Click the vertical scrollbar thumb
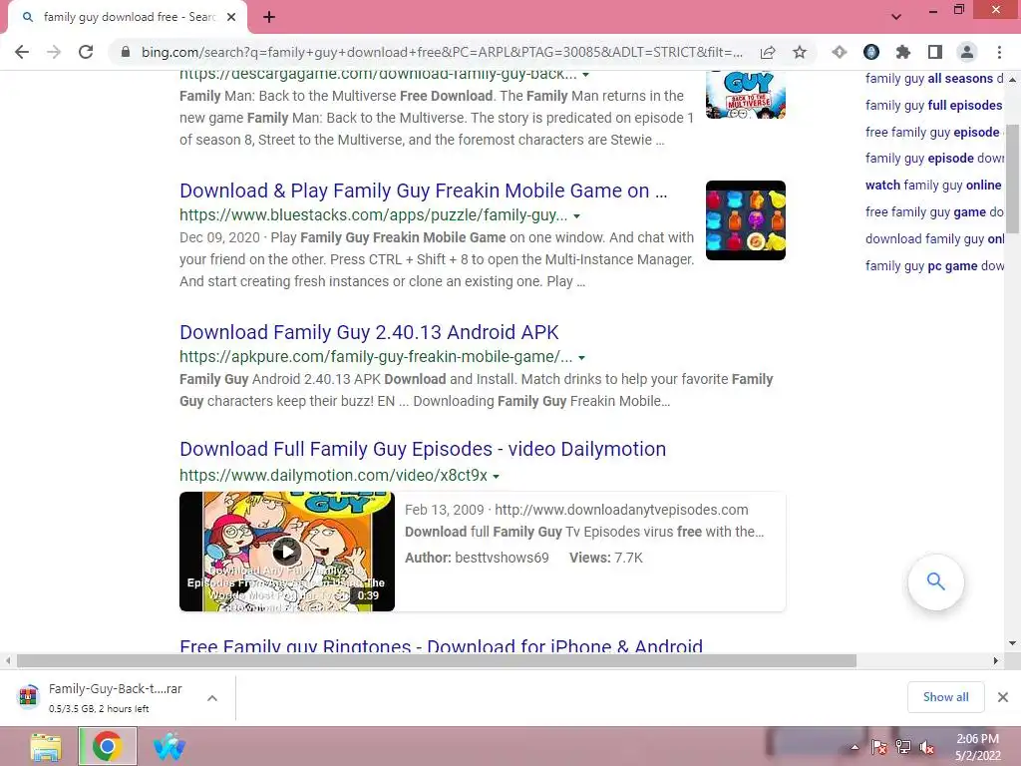1021x766 pixels. pyautogui.click(x=1012, y=178)
